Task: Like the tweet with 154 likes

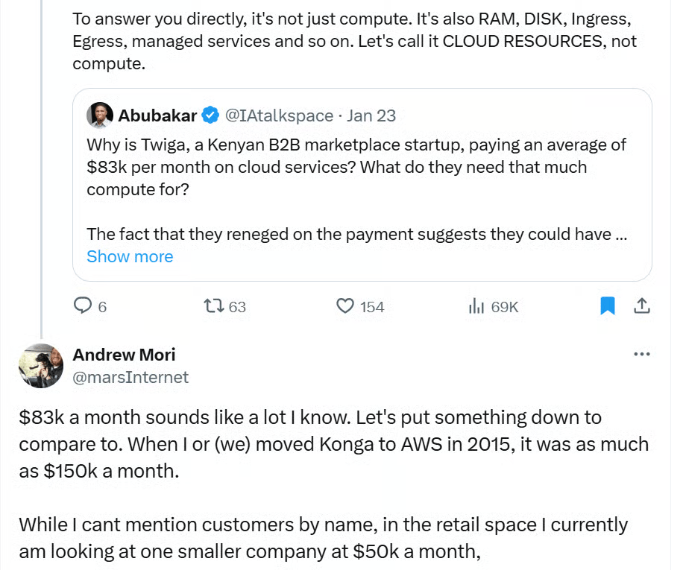Action: 345,306
